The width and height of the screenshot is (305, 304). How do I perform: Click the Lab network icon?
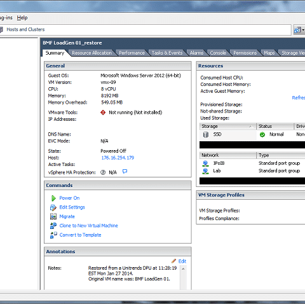(x=205, y=171)
